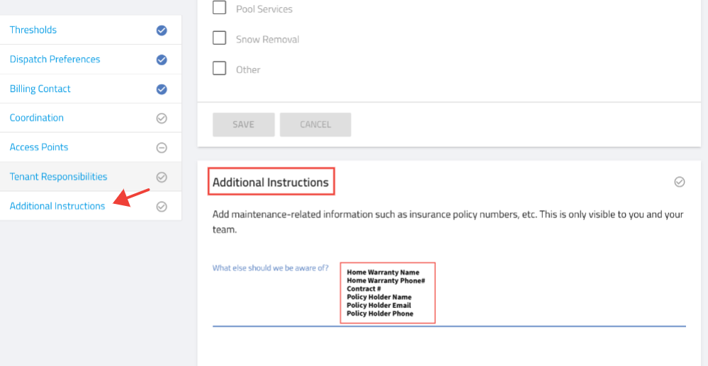Open Billing Contact in sidebar
The width and height of the screenshot is (708, 366).
(x=40, y=89)
